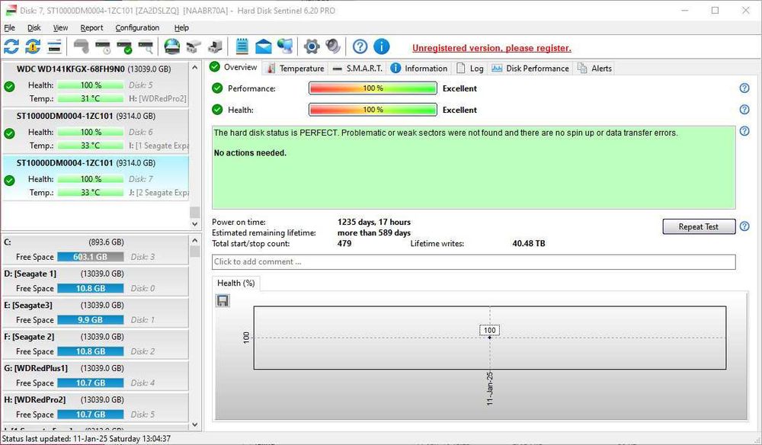Switch to the Information tab

point(419,69)
